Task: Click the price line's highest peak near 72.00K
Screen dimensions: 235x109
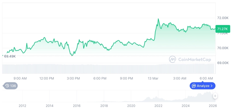Action: tap(158, 19)
